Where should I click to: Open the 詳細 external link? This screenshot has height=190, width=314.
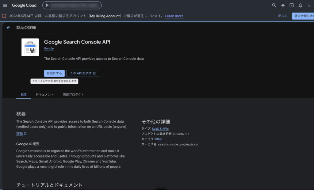[x=21, y=134]
